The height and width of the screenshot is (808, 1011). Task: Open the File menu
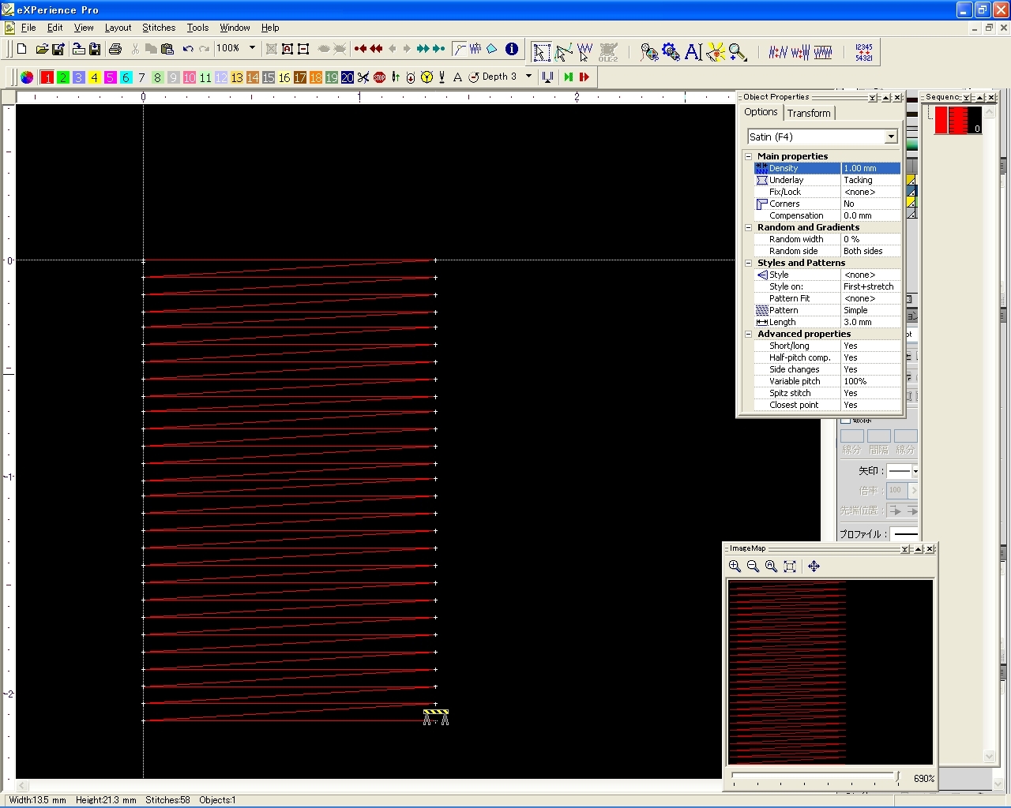pyautogui.click(x=28, y=28)
